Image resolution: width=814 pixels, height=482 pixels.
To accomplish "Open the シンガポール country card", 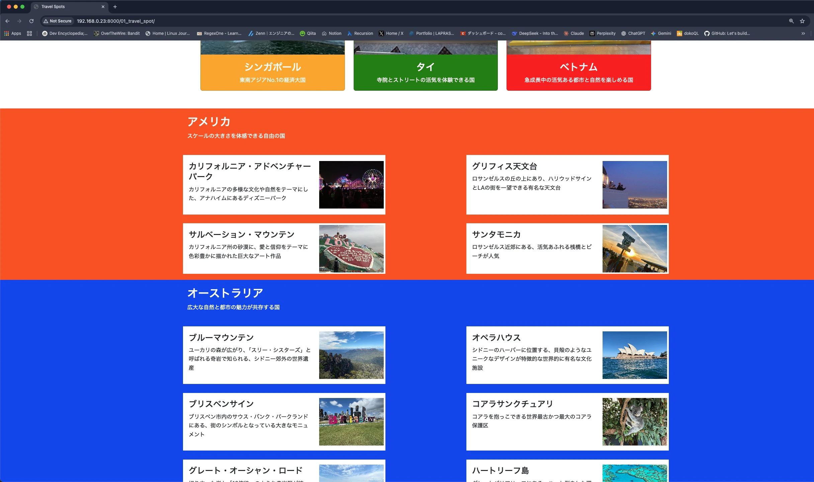I will click(273, 66).
